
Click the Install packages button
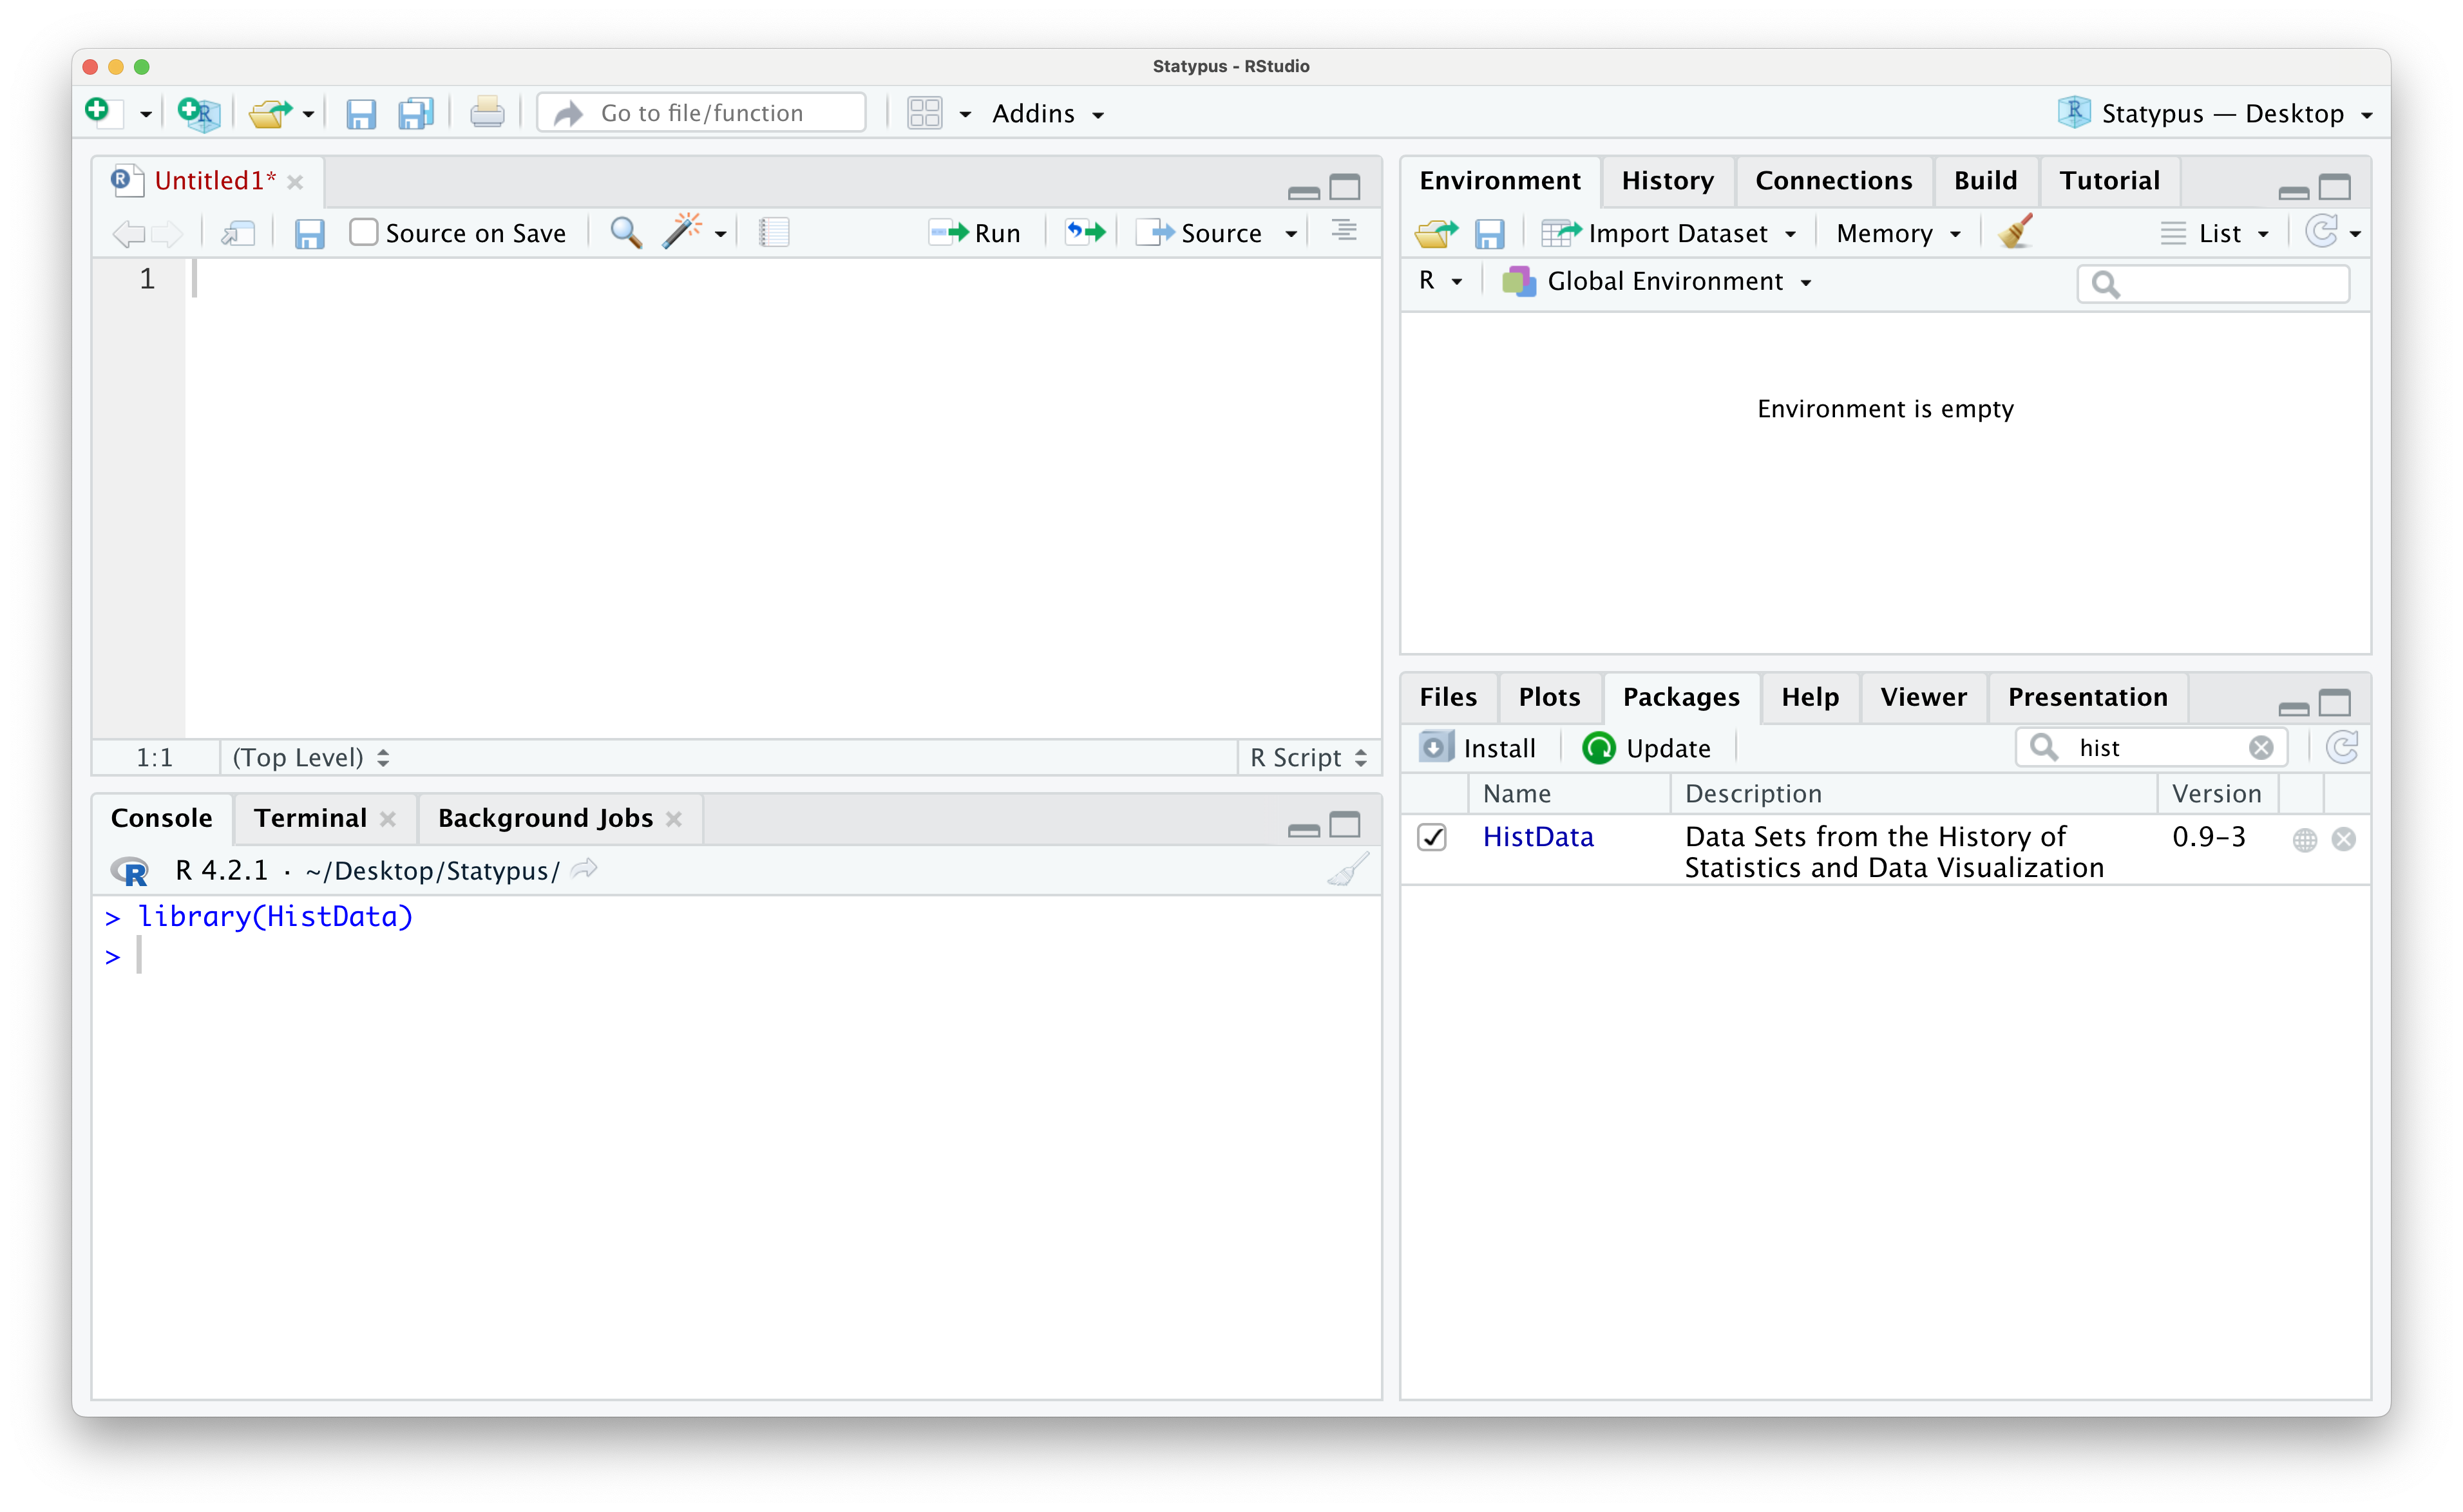[1478, 747]
